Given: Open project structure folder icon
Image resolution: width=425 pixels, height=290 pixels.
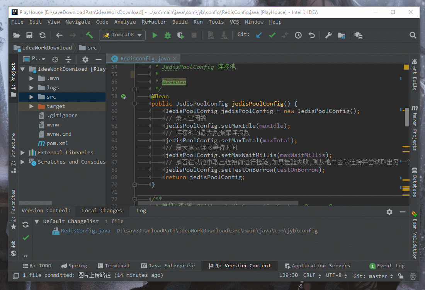Looking at the screenshot, I should click(x=342, y=35).
